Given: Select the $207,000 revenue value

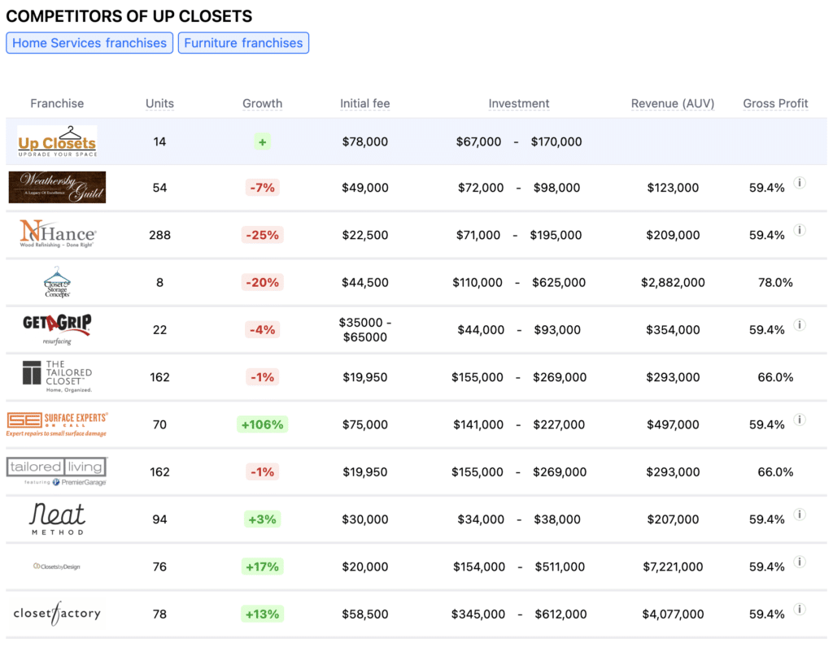Looking at the screenshot, I should tap(673, 519).
